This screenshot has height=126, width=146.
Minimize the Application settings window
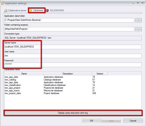[133, 3]
